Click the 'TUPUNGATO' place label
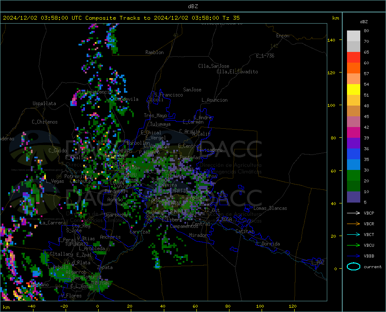 point(77,244)
